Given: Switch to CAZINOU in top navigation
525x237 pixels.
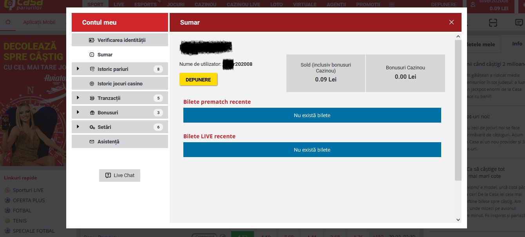Looking at the screenshot, I should tap(205, 5).
